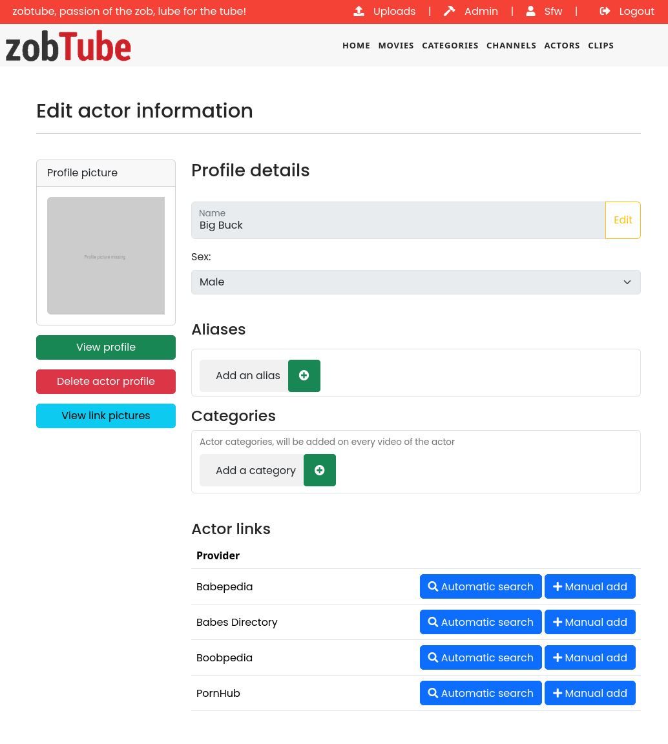Click the missing profile picture placeholder
The width and height of the screenshot is (668, 744).
pos(106,256)
